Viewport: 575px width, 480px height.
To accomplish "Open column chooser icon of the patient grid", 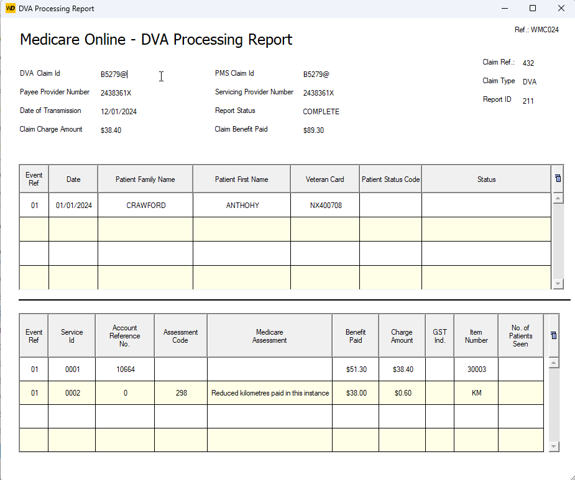I will coord(558,178).
